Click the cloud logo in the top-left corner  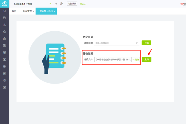click(x=5, y=4)
